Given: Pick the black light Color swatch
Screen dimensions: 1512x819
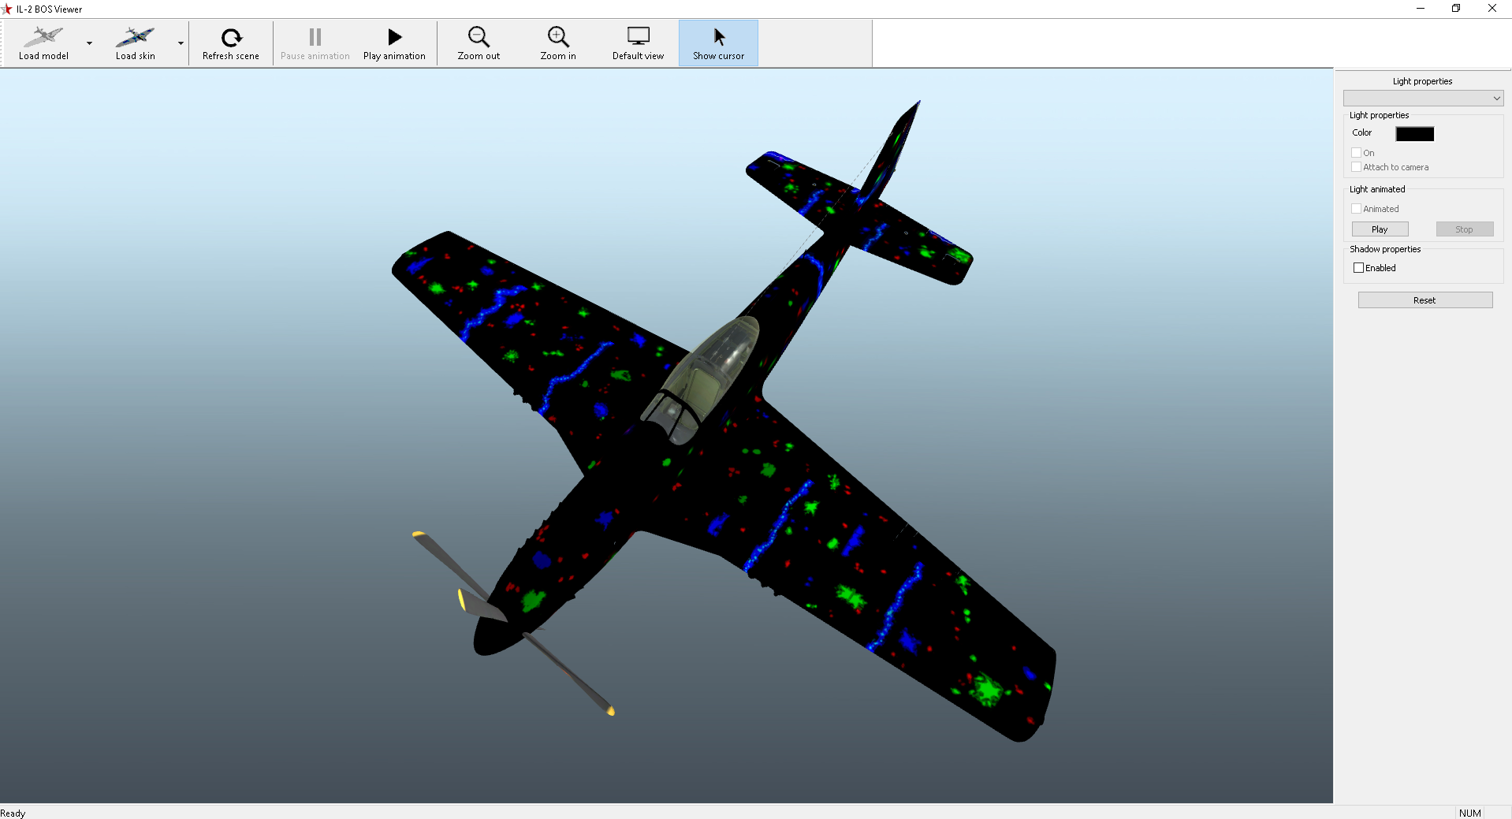Looking at the screenshot, I should point(1414,134).
